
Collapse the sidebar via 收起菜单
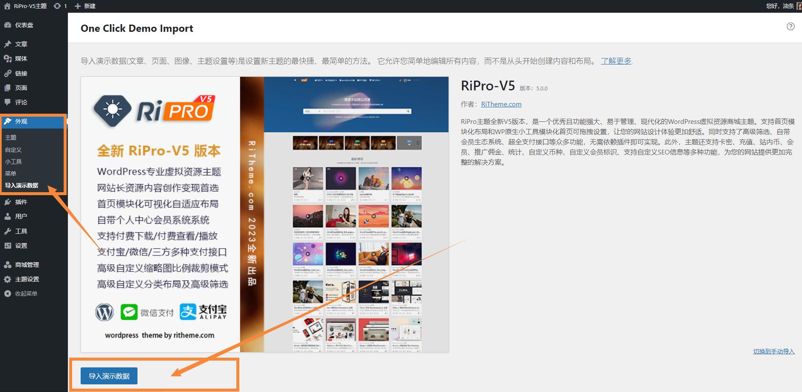[x=21, y=293]
